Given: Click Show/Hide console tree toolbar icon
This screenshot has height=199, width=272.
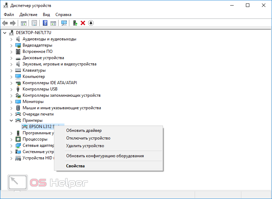Looking at the screenshot, I should click(x=24, y=23).
